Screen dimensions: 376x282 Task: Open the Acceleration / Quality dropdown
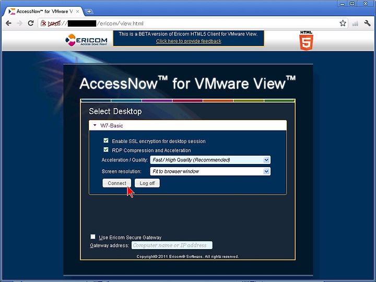coord(210,160)
